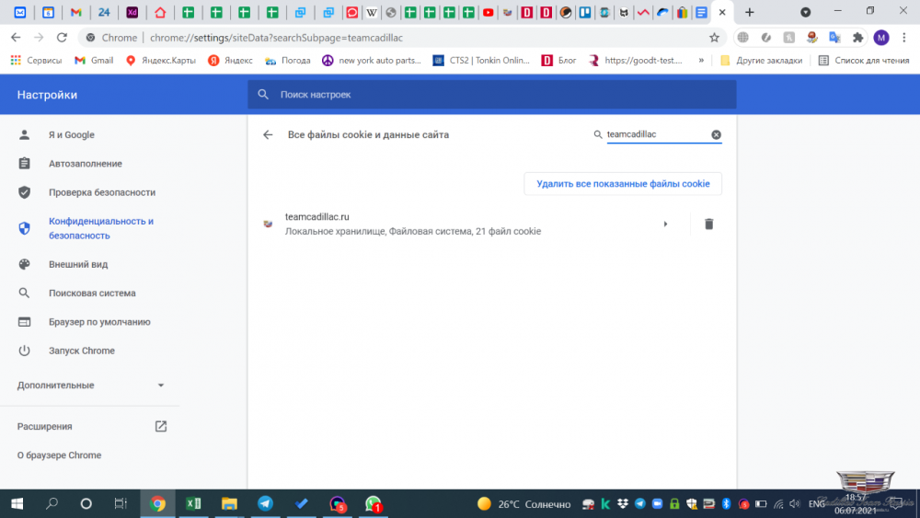The height and width of the screenshot is (518, 920).
Task: Open 'Сервисы' apps bookmark
Action: (x=37, y=61)
